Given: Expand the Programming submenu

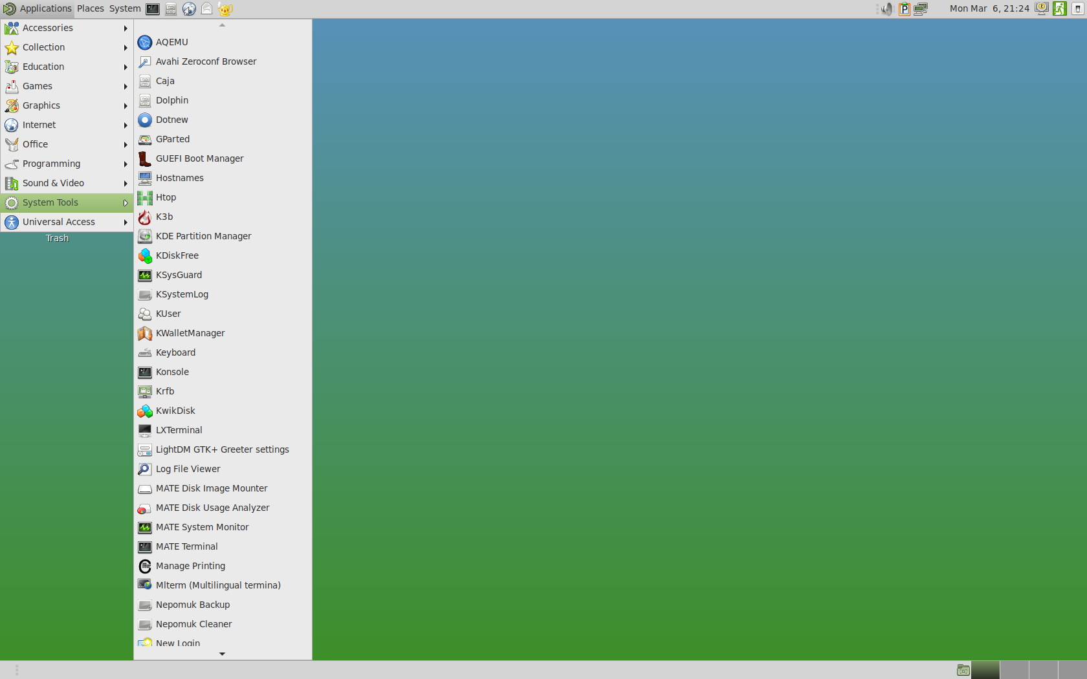Looking at the screenshot, I should click(x=67, y=164).
